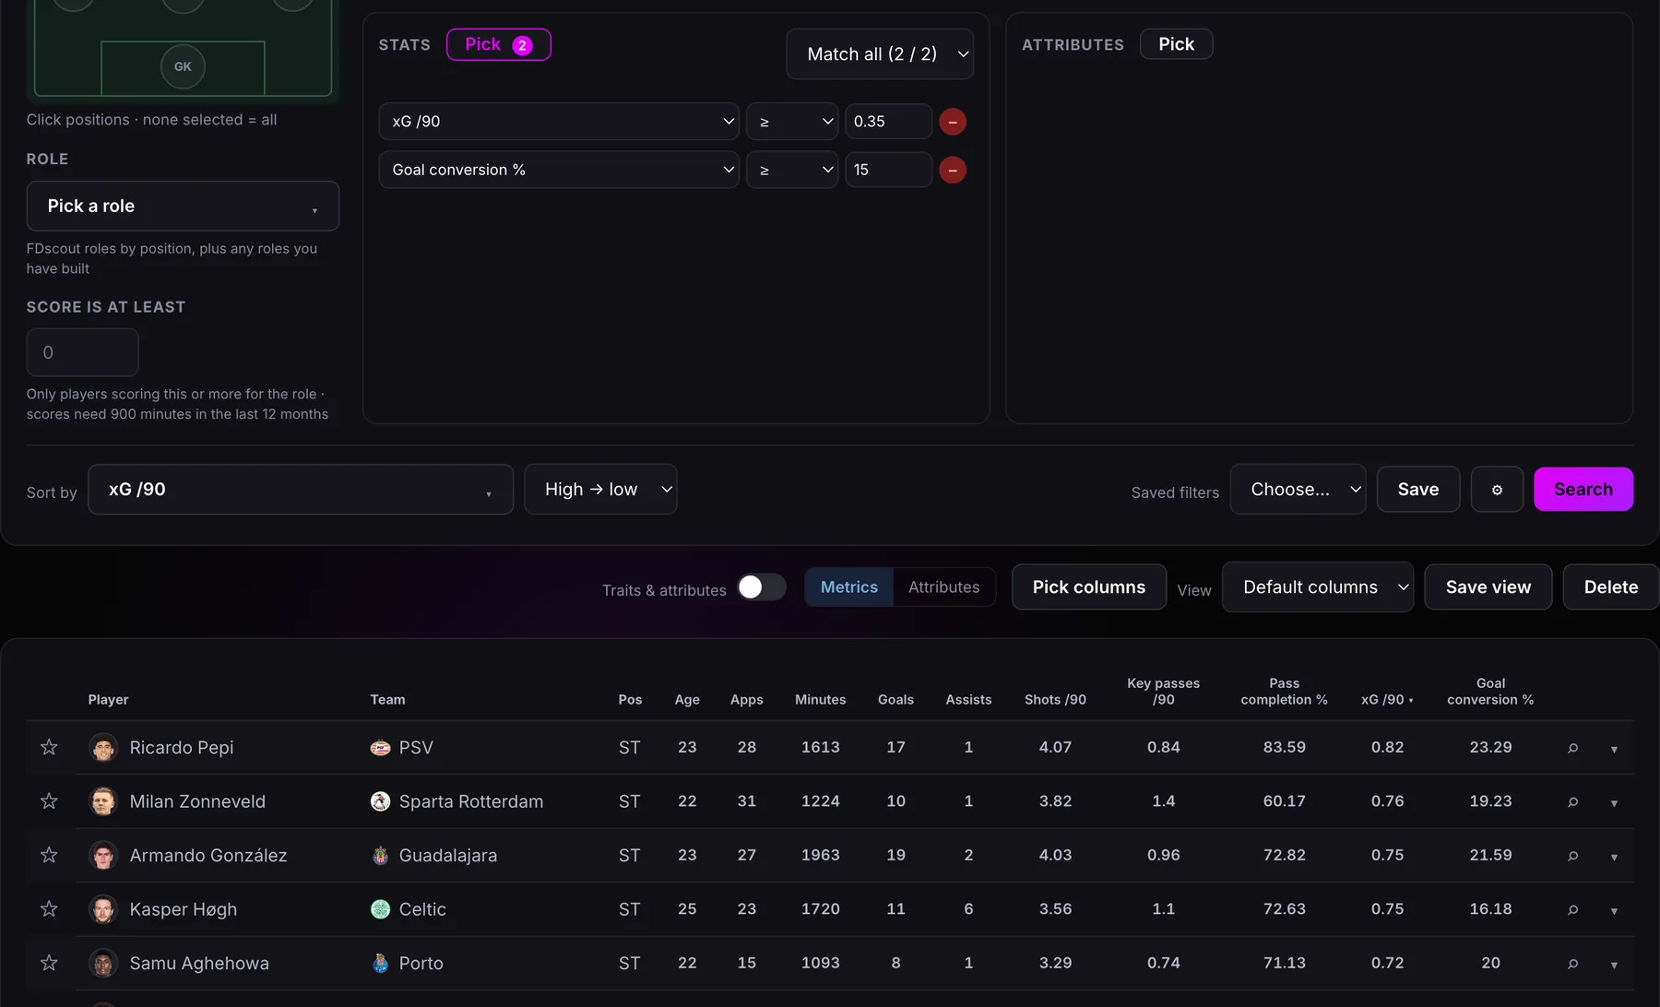The height and width of the screenshot is (1007, 1660).
Task: Open Saved filters Choose... dropdown
Action: pyautogui.click(x=1298, y=489)
